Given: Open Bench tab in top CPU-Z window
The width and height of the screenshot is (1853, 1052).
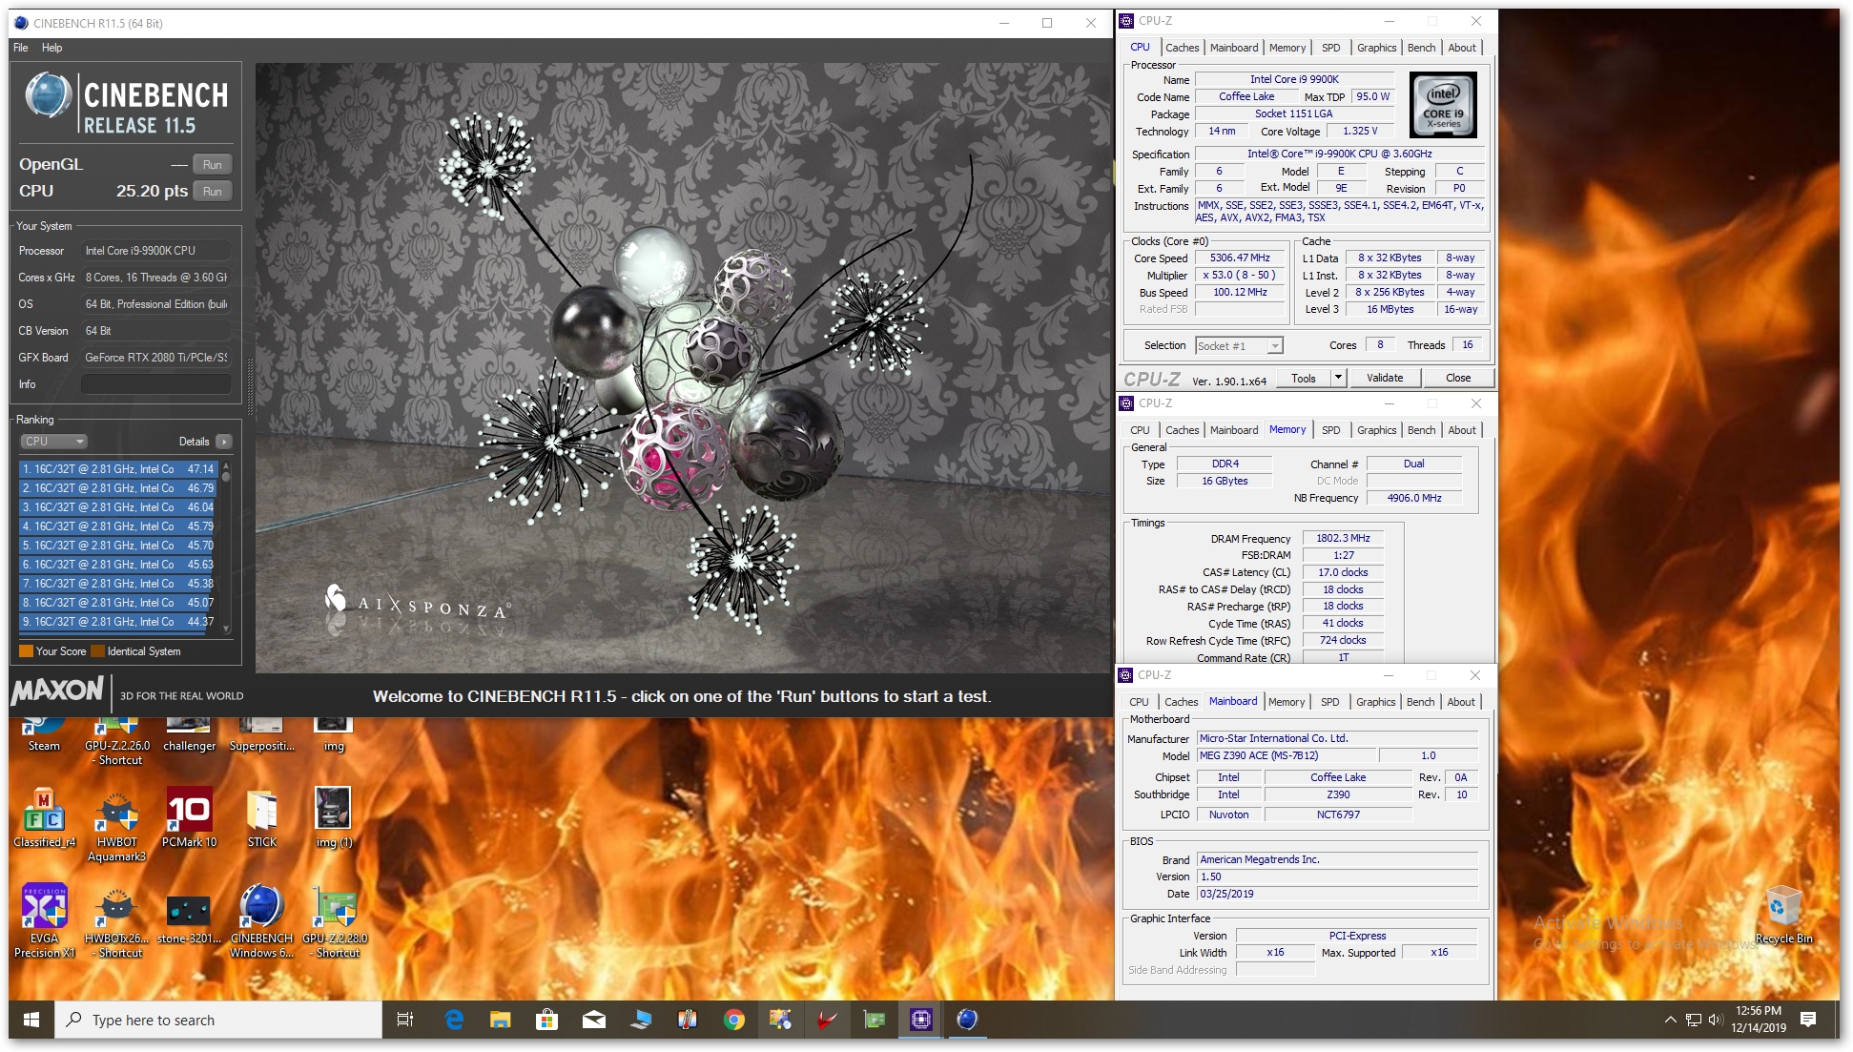Looking at the screenshot, I should pyautogui.click(x=1421, y=48).
